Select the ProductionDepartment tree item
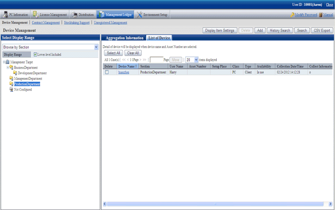Screen dimensions: 335x210 point(27,84)
